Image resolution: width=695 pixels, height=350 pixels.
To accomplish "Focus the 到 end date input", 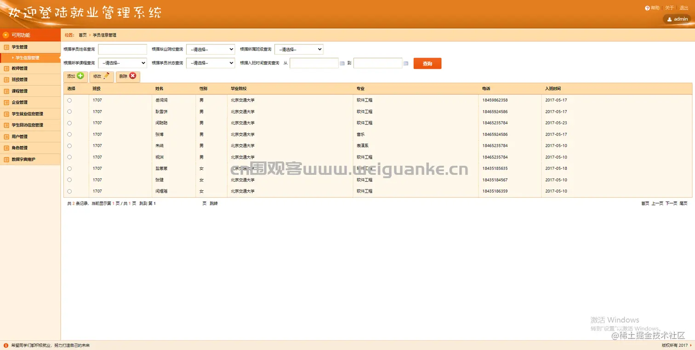I will [378, 63].
